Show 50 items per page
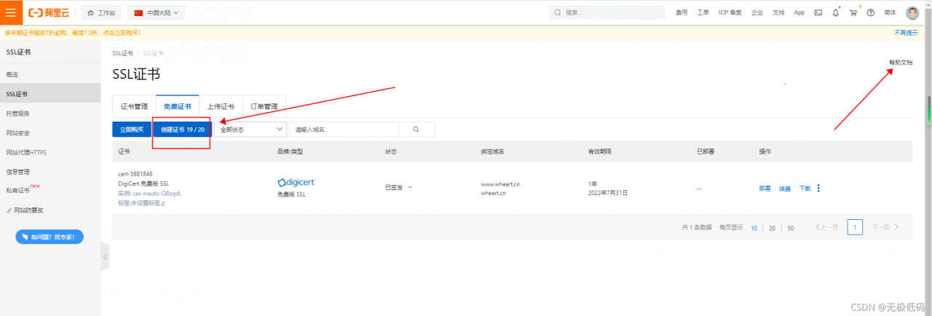 (791, 228)
